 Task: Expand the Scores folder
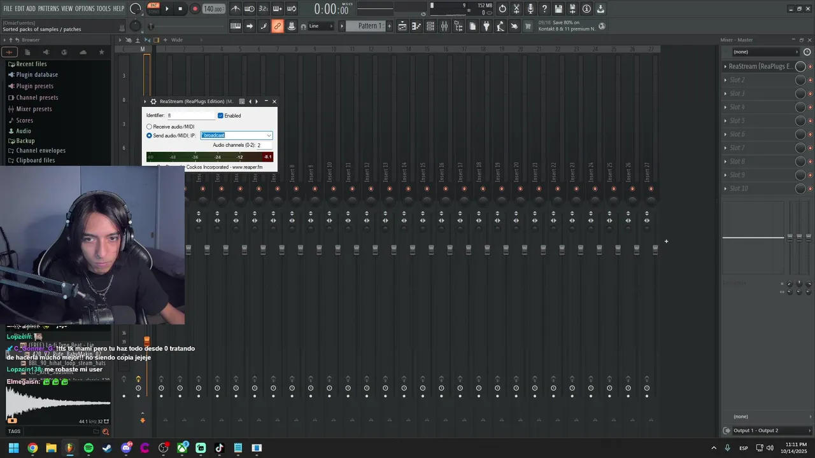point(20,120)
